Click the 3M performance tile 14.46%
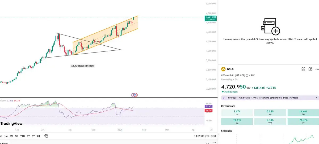 pyautogui.click(x=303, y=113)
